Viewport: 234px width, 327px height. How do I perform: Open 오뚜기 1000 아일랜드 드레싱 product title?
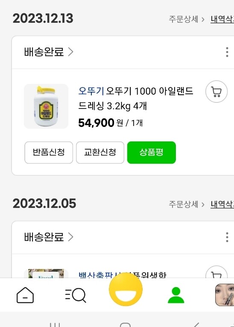(x=136, y=99)
